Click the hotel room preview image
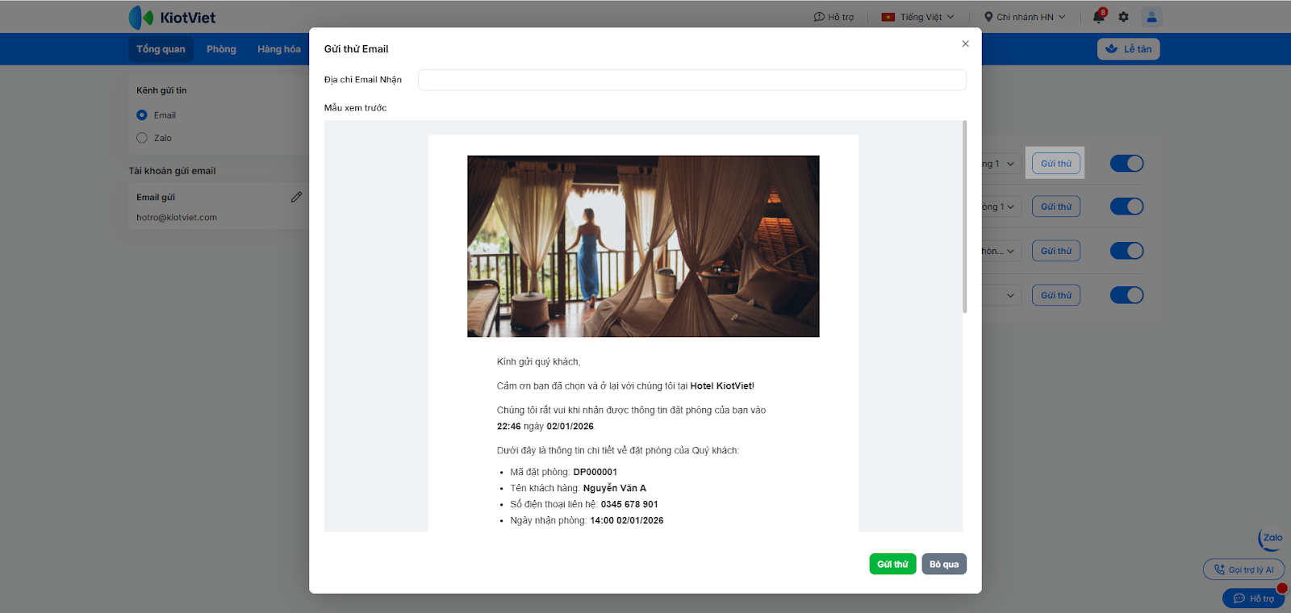Image resolution: width=1291 pixels, height=613 pixels. [643, 246]
